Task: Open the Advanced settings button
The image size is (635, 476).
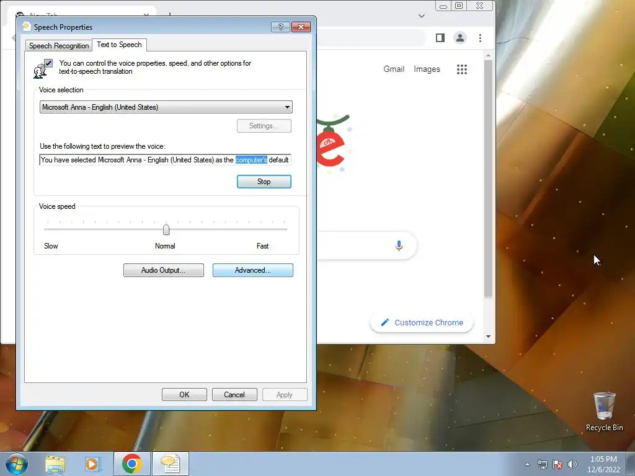Action: pos(253,270)
